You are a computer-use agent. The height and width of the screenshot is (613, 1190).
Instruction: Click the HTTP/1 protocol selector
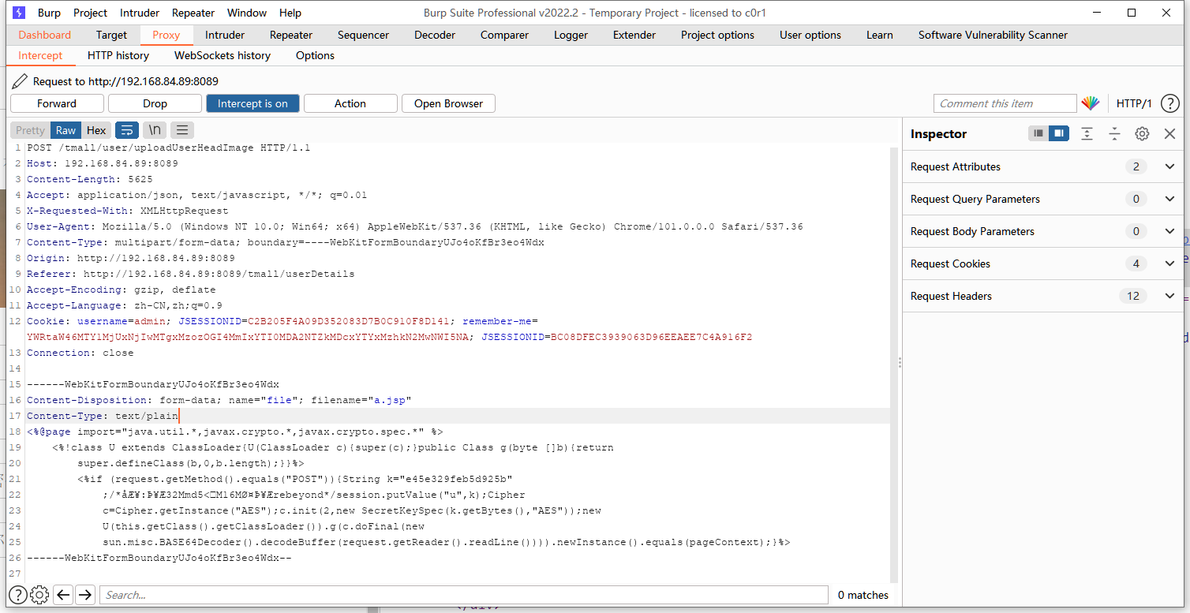(x=1134, y=103)
